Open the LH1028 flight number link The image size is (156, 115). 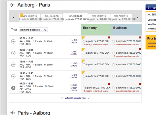pos(74,43)
